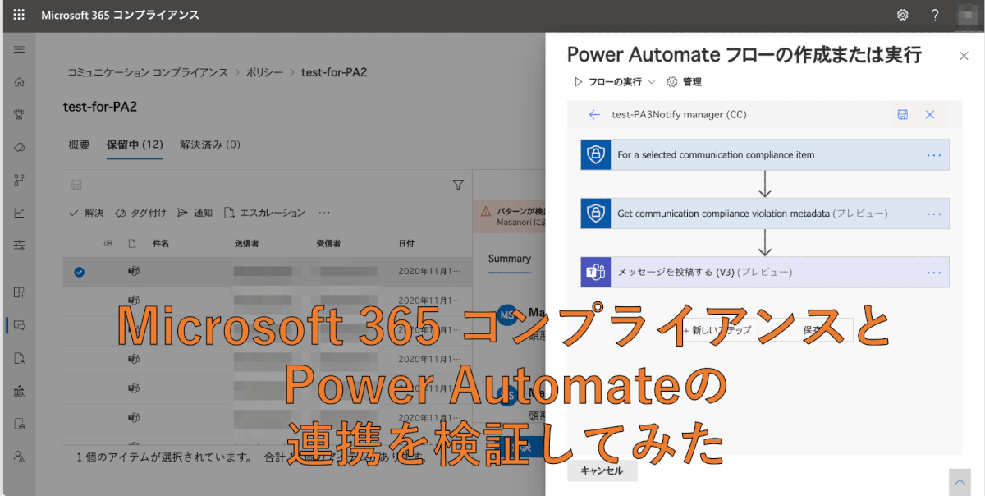Open the filter funnel icon
Screen dimensions: 985x496
459,185
